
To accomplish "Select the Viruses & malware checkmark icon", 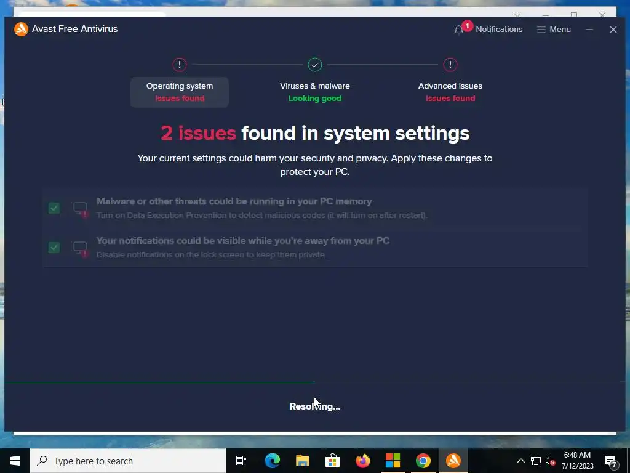I will [315, 65].
